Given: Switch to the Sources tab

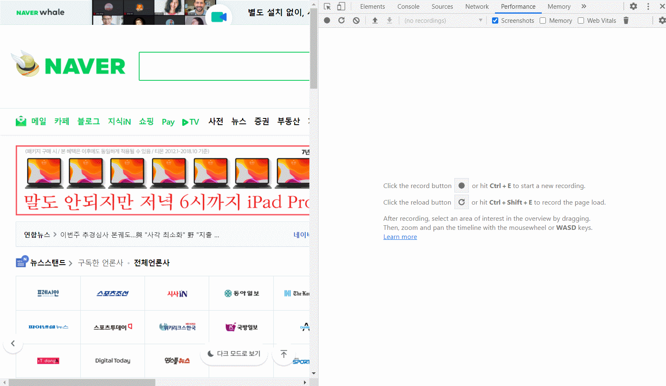Looking at the screenshot, I should (442, 7).
